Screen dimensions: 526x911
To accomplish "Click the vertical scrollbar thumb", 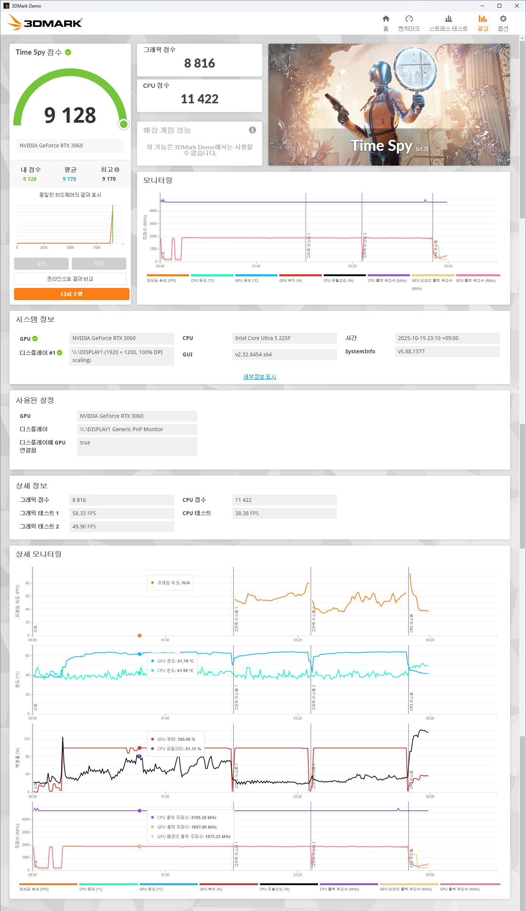I will 523,129.
